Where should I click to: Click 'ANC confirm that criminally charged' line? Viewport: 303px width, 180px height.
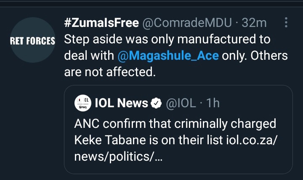(x=175, y=124)
